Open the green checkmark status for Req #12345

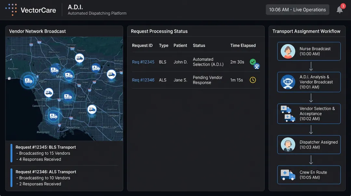253,62
